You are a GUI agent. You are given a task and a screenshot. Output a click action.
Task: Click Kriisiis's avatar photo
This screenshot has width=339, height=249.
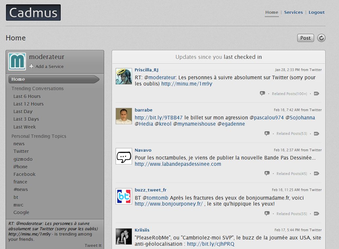click(124, 237)
